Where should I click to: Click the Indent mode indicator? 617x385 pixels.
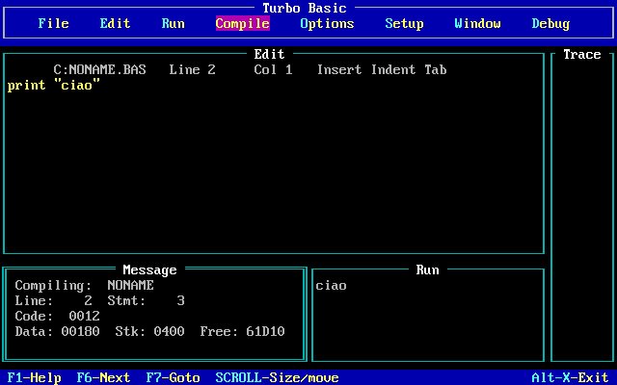[393, 70]
